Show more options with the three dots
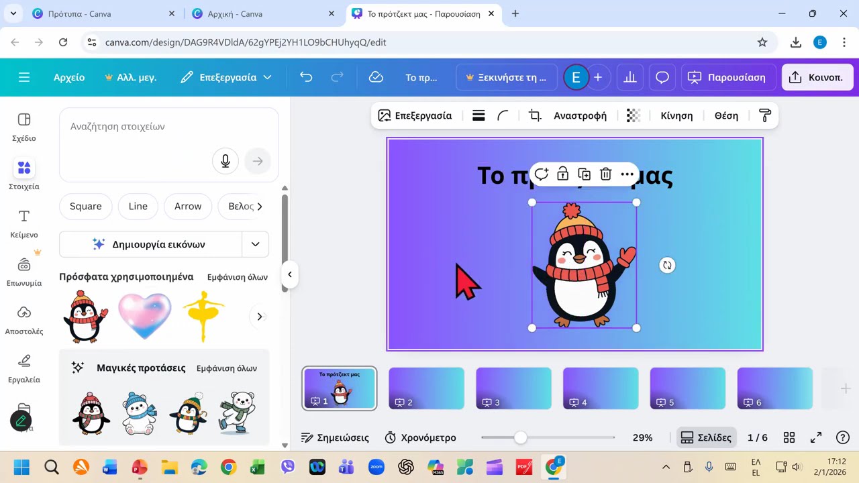 627,174
